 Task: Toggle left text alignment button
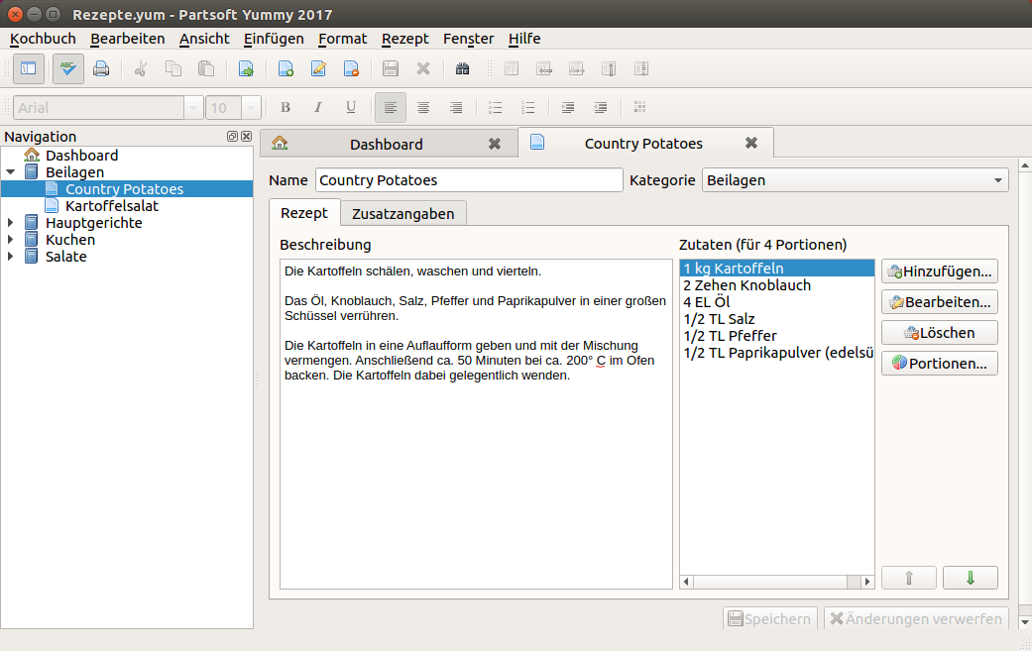coord(391,108)
